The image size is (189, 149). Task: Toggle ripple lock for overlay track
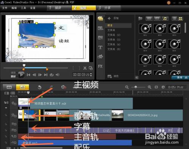point(6,115)
